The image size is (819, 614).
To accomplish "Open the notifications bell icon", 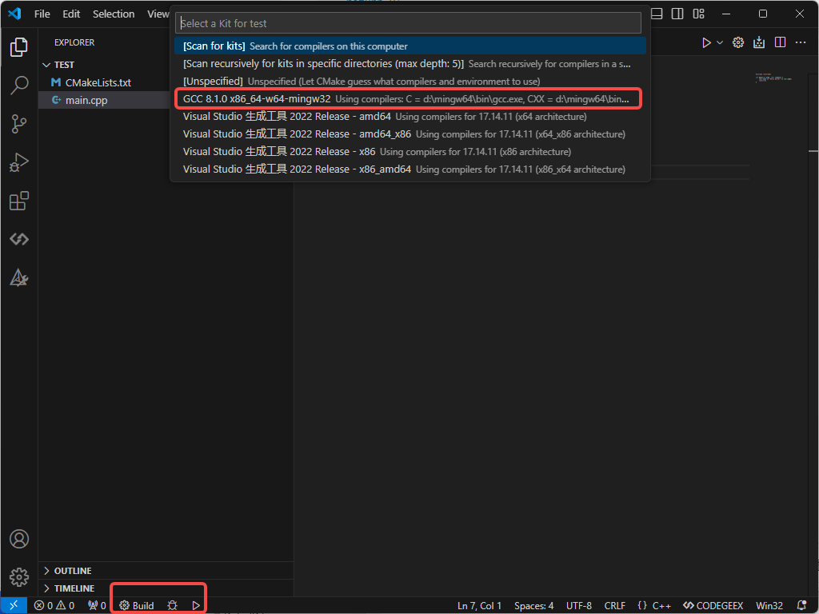I will pyautogui.click(x=802, y=606).
